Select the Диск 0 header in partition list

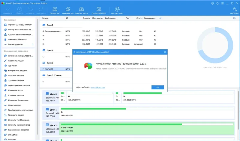(x=48, y=25)
